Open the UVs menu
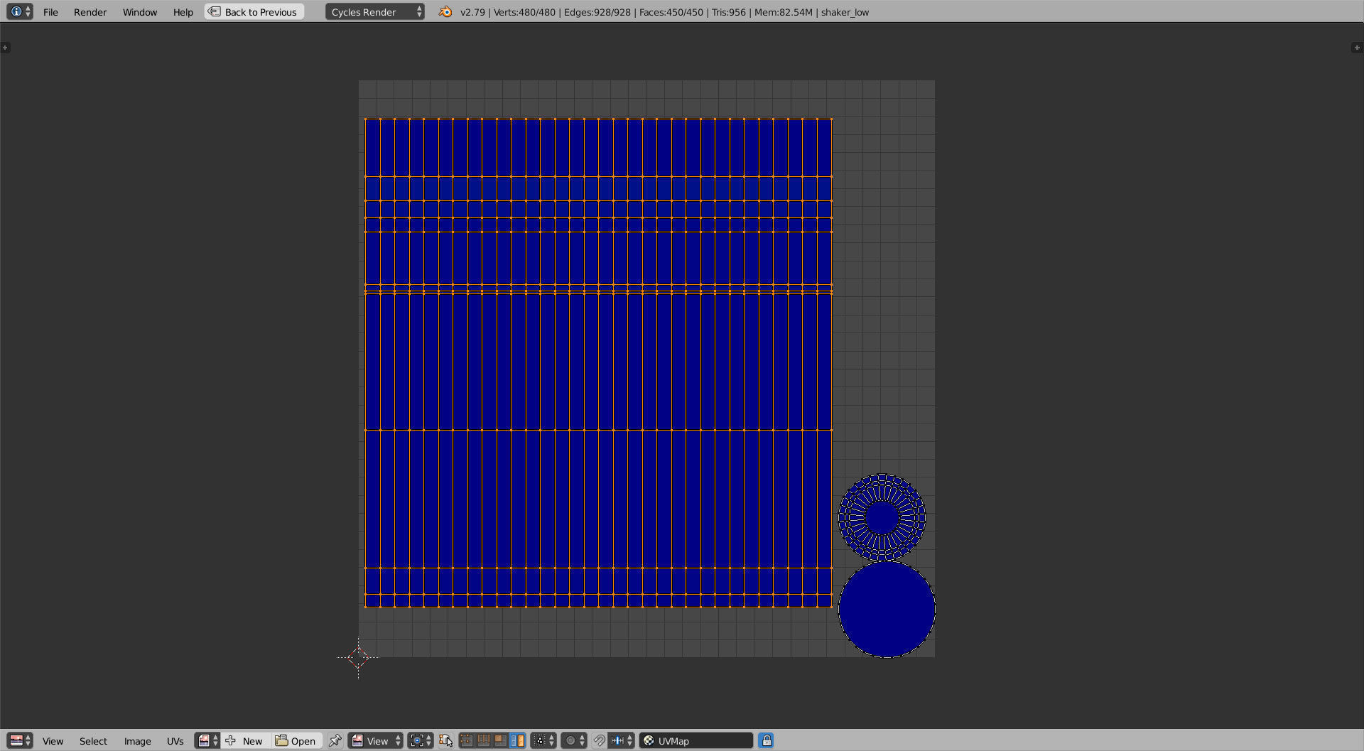The width and height of the screenshot is (1364, 751). [x=175, y=741]
